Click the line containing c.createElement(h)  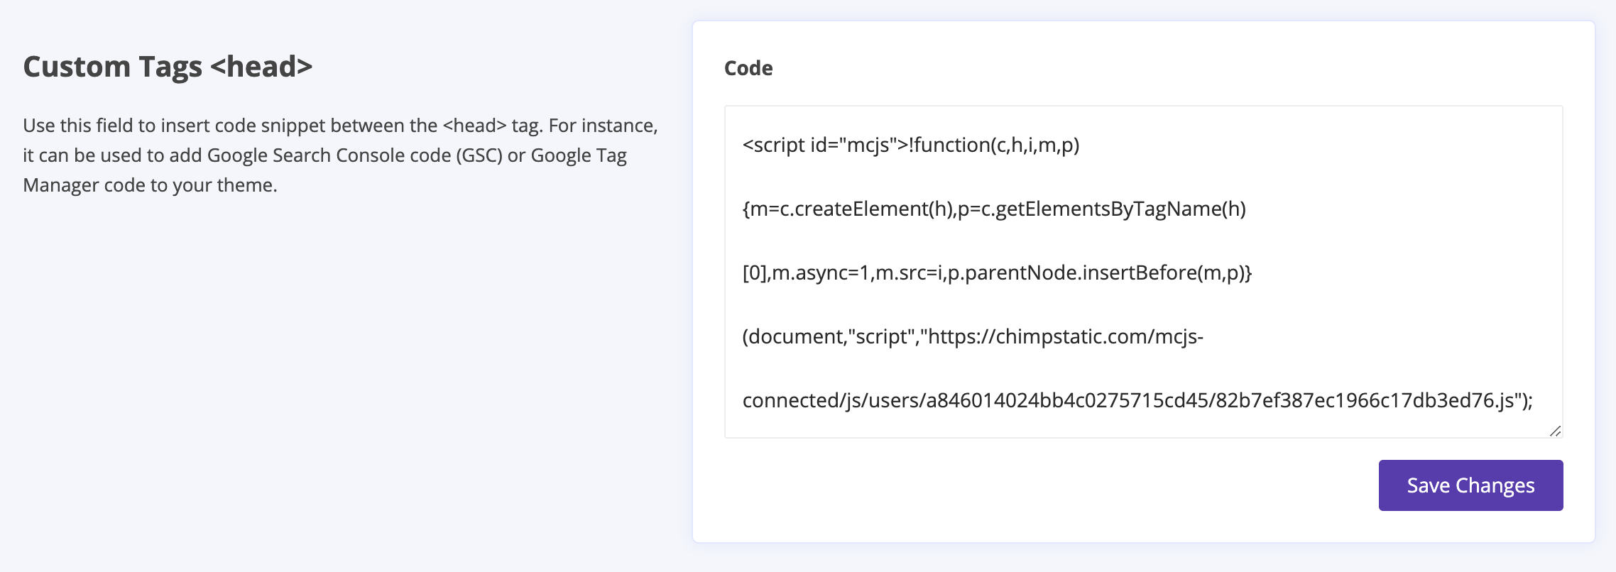(994, 209)
